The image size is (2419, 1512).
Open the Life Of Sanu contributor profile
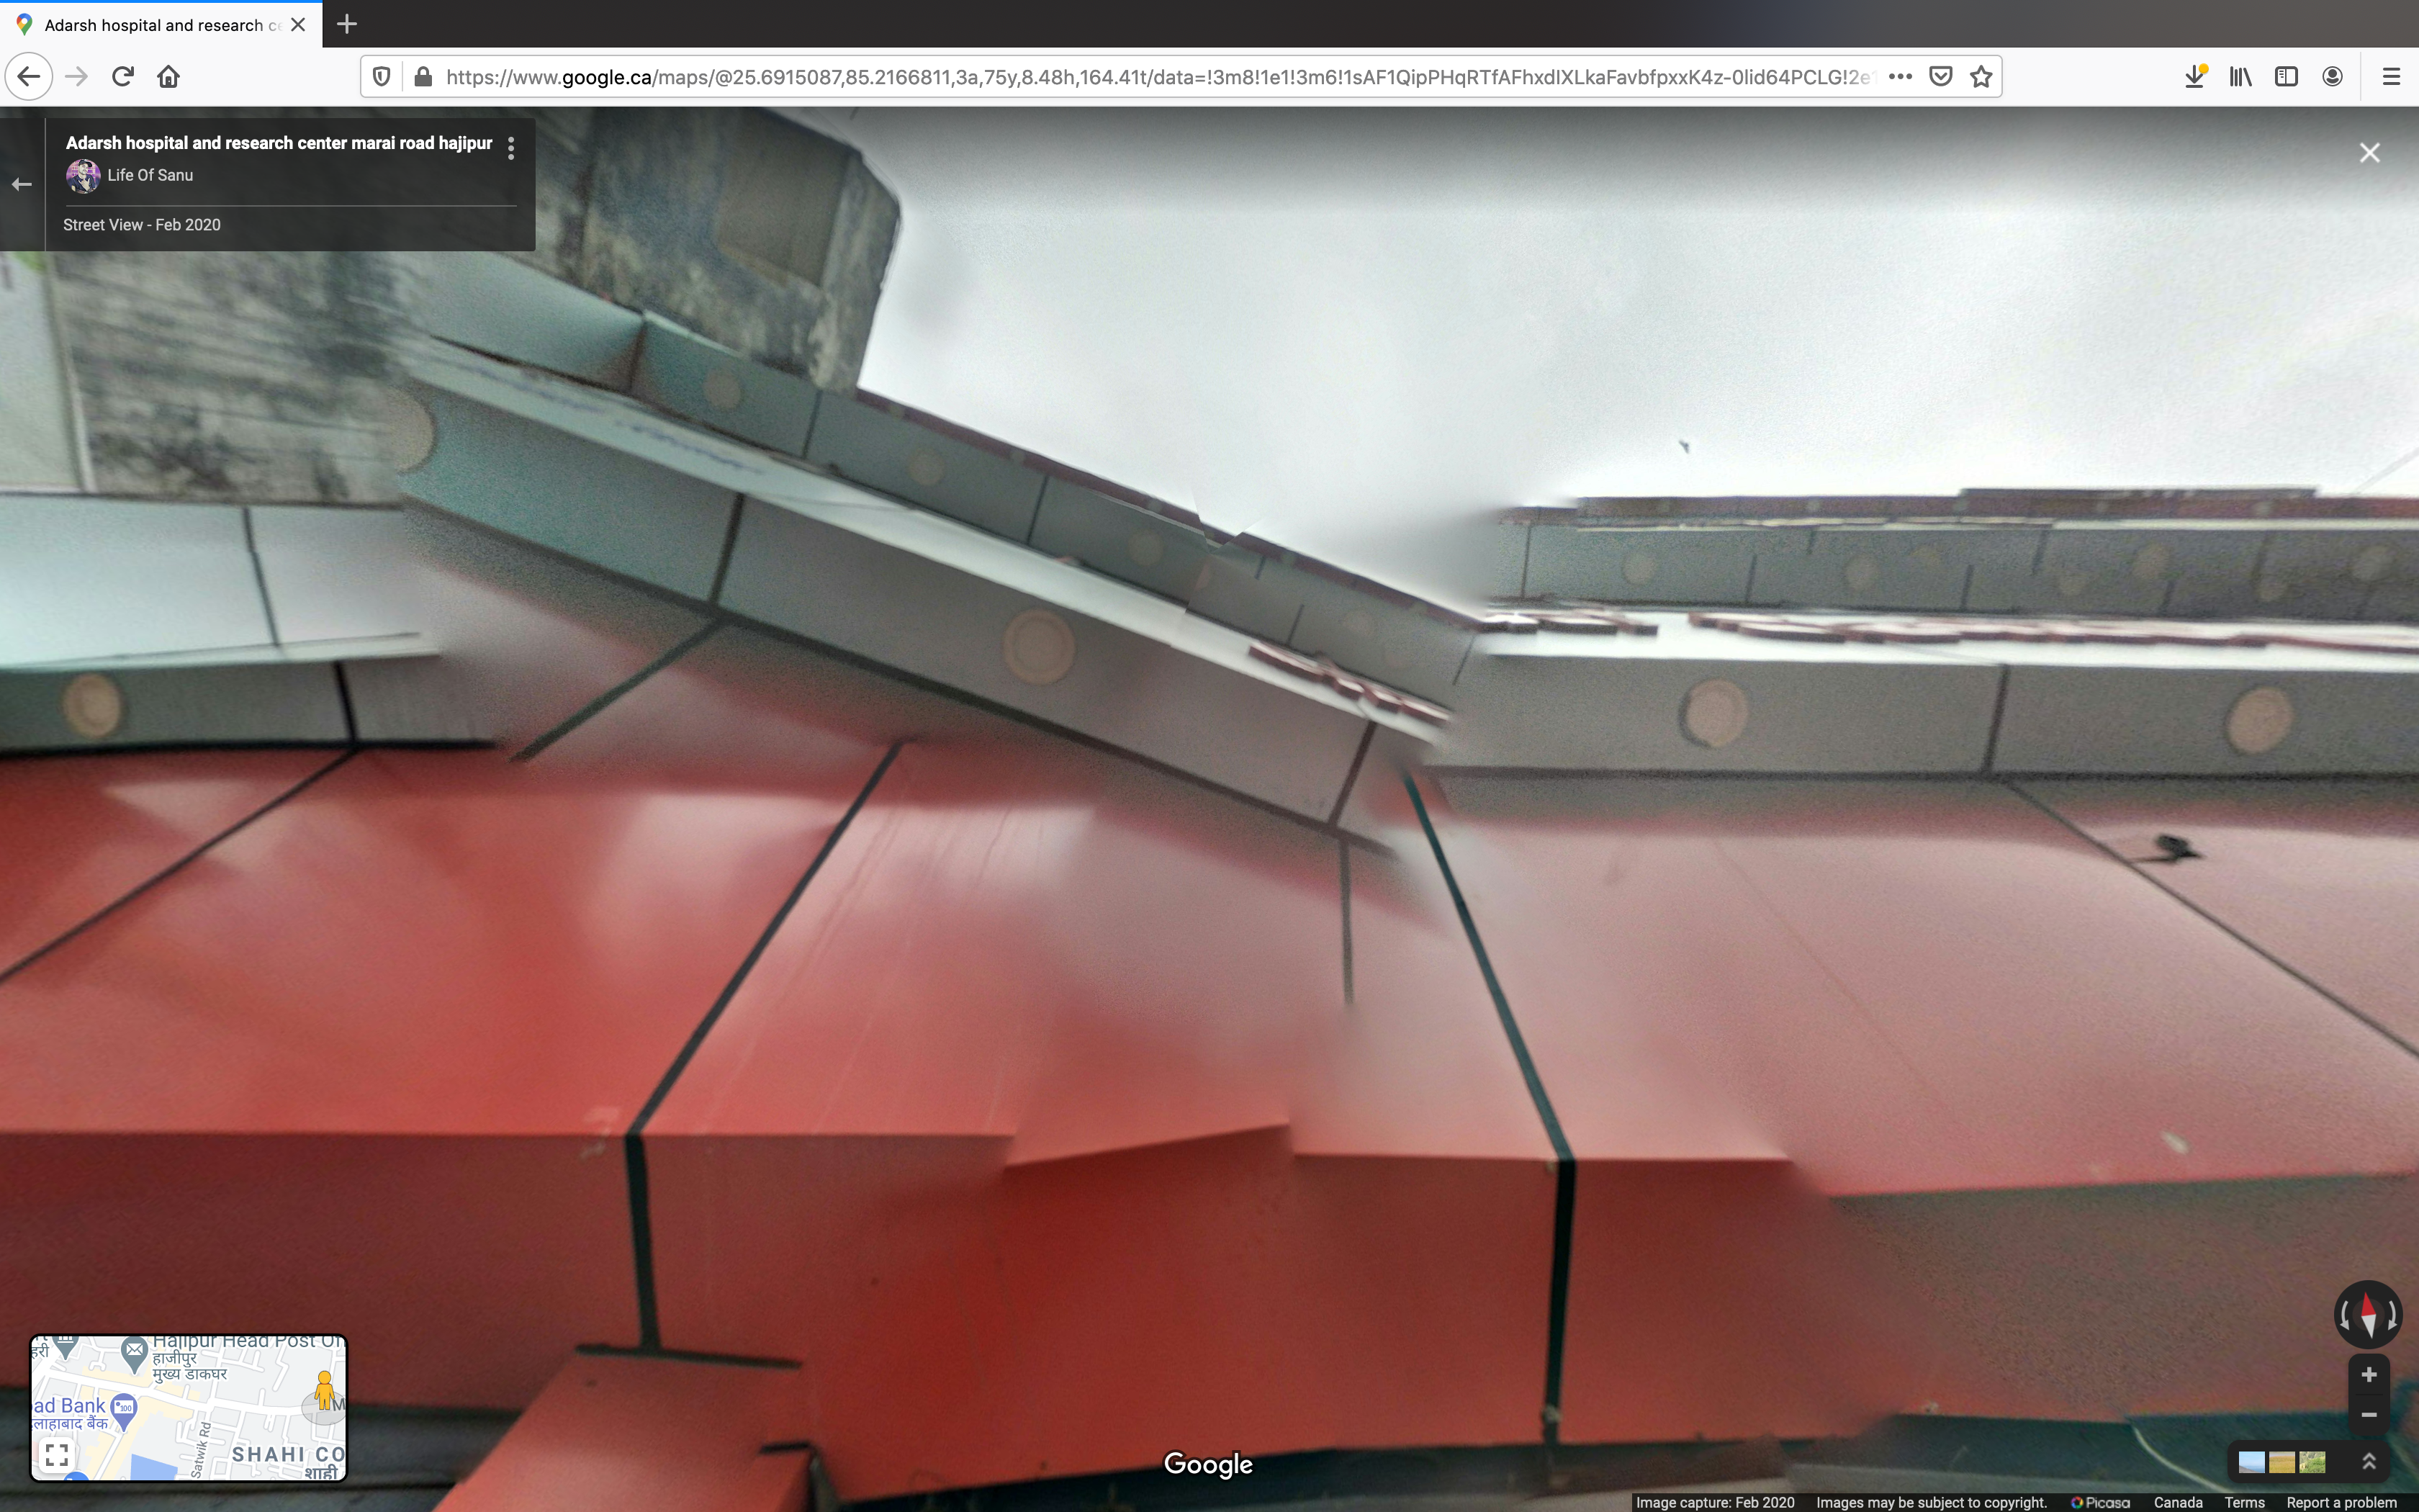(x=150, y=175)
